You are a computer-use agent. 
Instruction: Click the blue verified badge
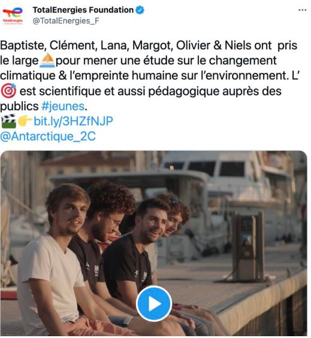140,10
